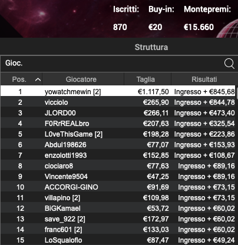Viewport: 238px width, 245px height.
Task: Select the JLORD00 player row
Action: [118, 113]
